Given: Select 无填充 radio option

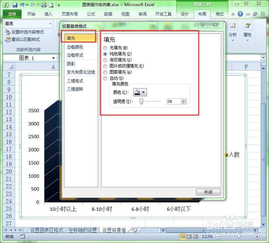Looking at the screenshot, I should click(105, 48).
